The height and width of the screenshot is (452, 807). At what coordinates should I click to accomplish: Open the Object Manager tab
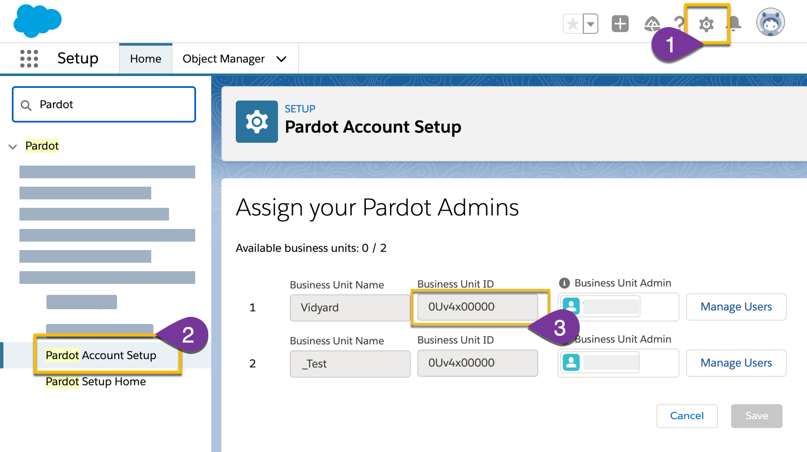tap(224, 59)
